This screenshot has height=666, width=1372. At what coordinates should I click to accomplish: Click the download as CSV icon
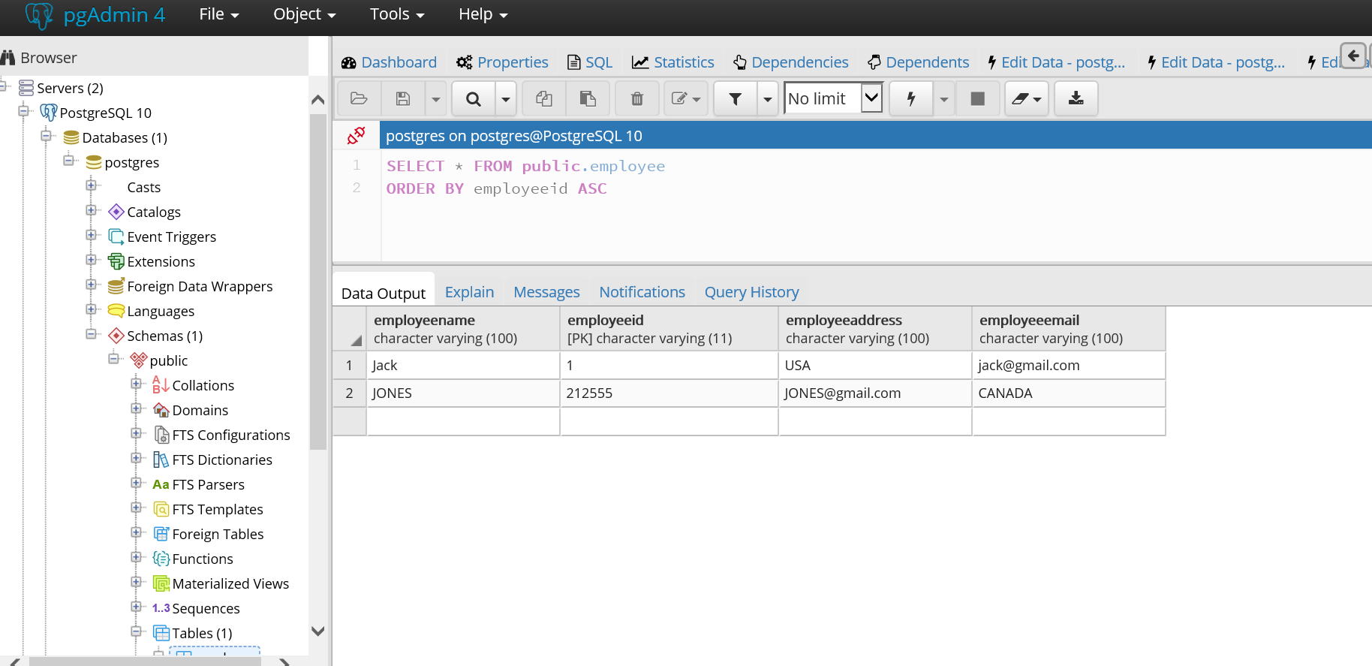[1076, 99]
